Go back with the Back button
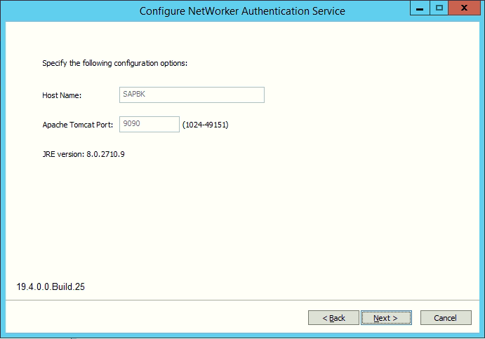485x339 pixels. click(x=333, y=318)
